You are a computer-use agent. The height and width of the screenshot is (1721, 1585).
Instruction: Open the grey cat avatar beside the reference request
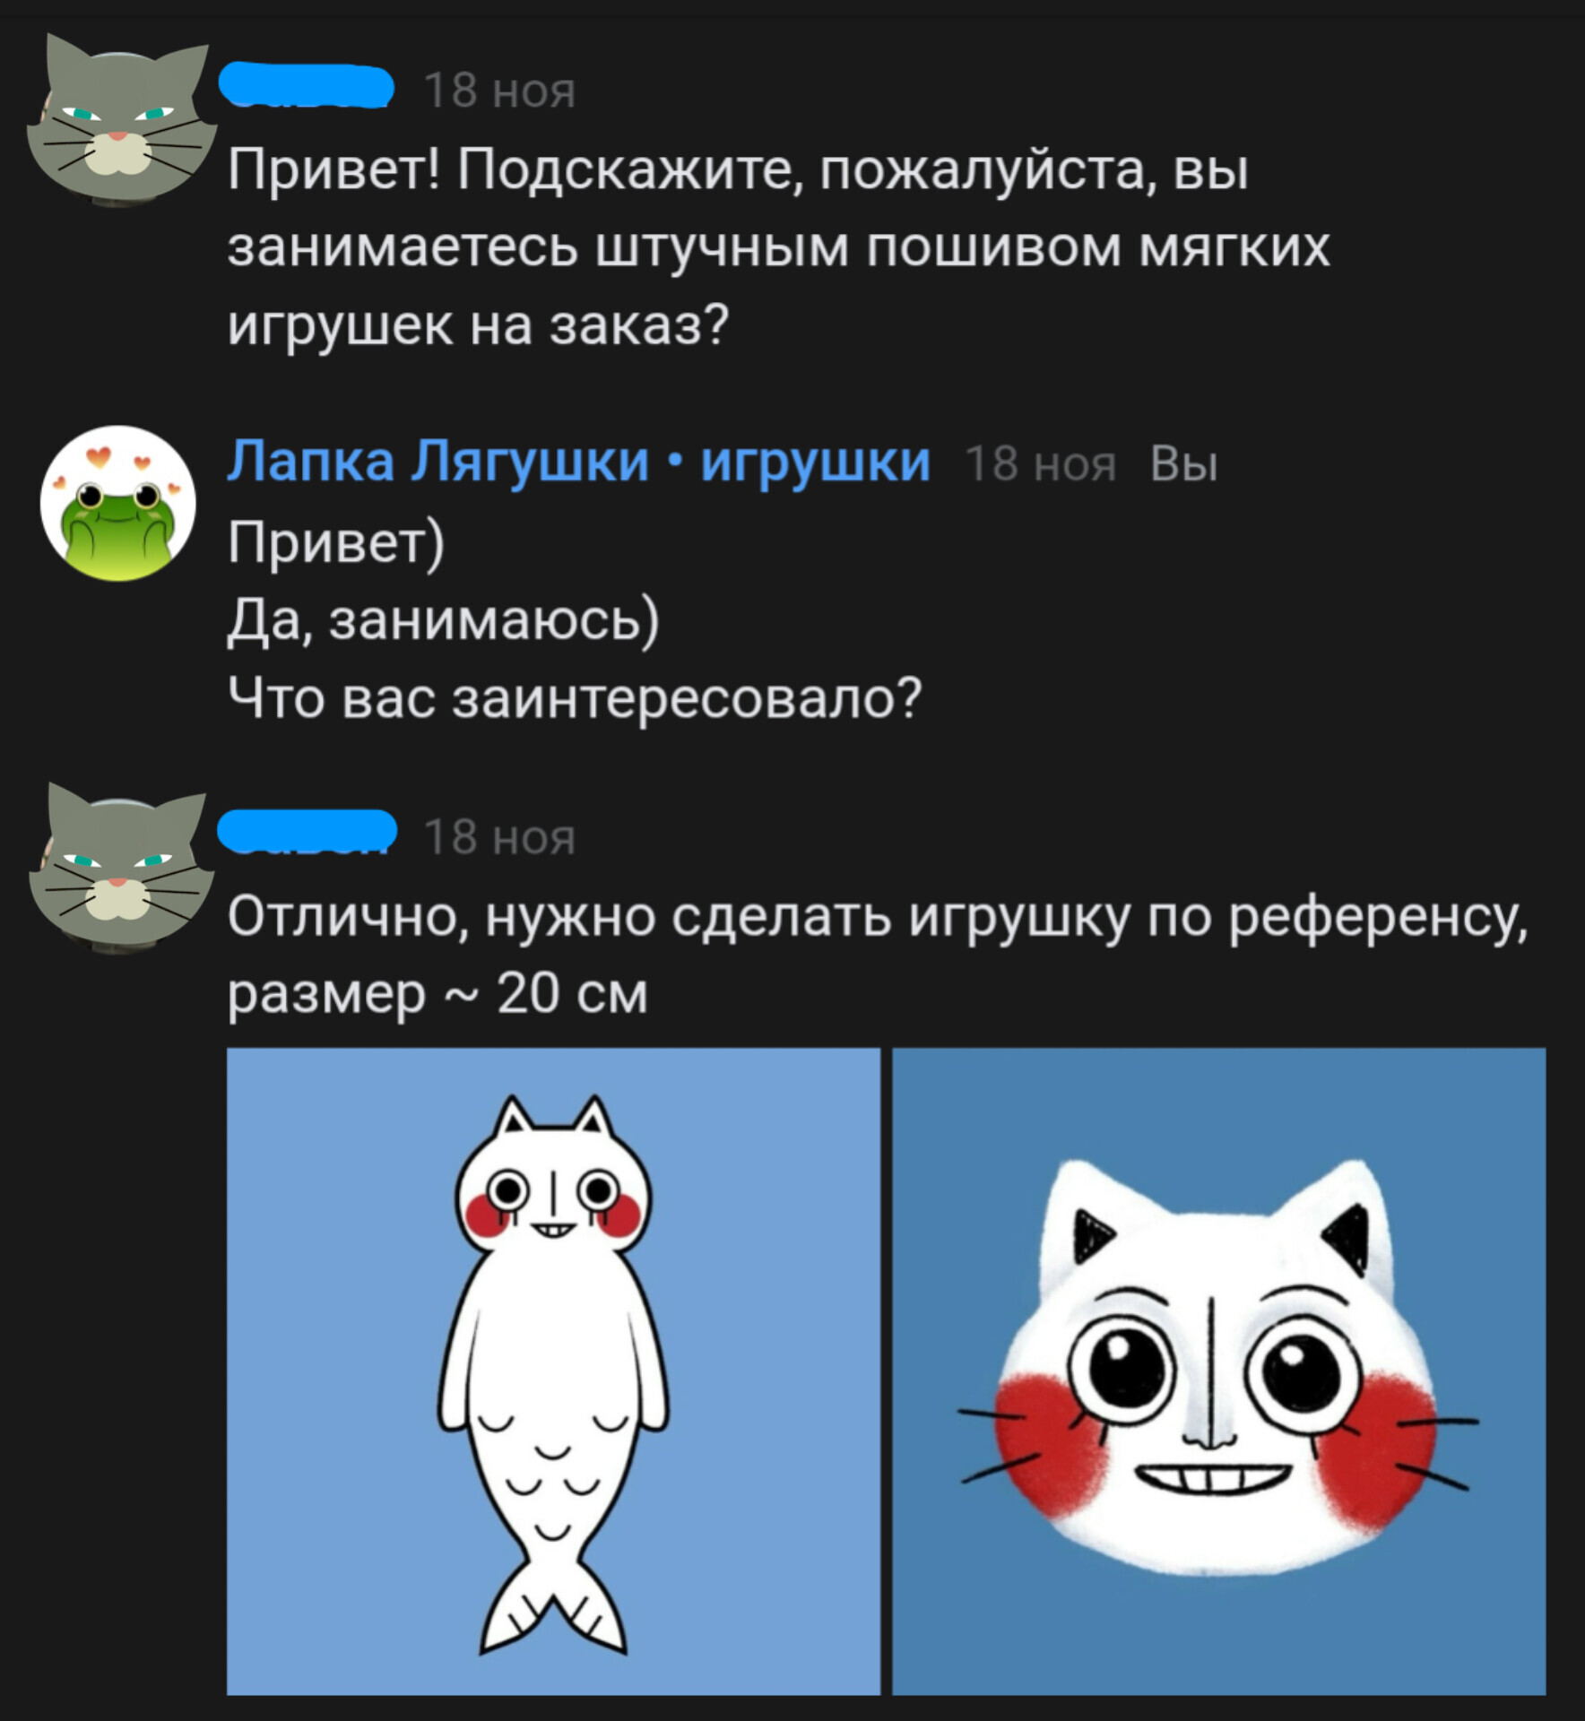(119, 866)
